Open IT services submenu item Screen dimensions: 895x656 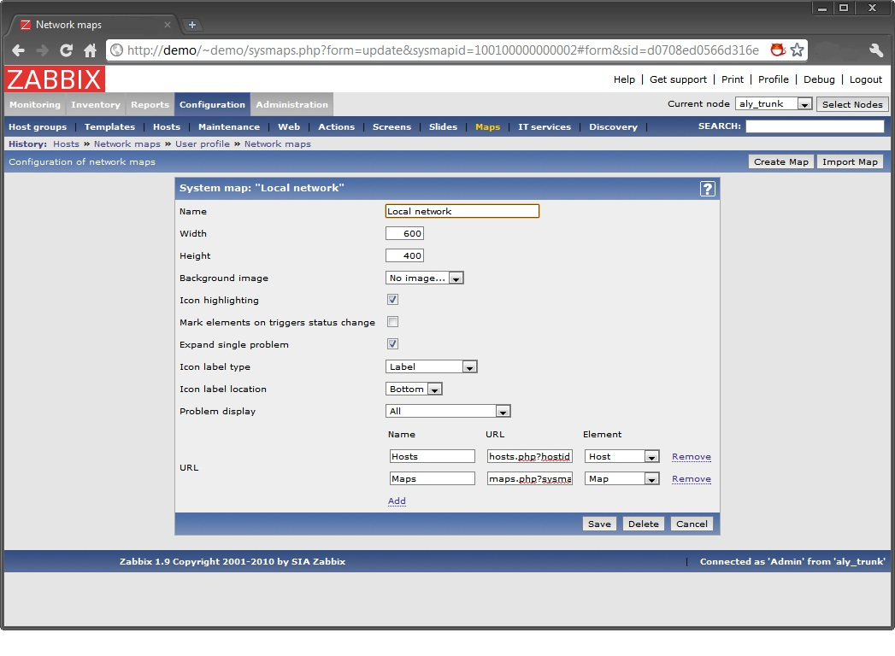545,126
